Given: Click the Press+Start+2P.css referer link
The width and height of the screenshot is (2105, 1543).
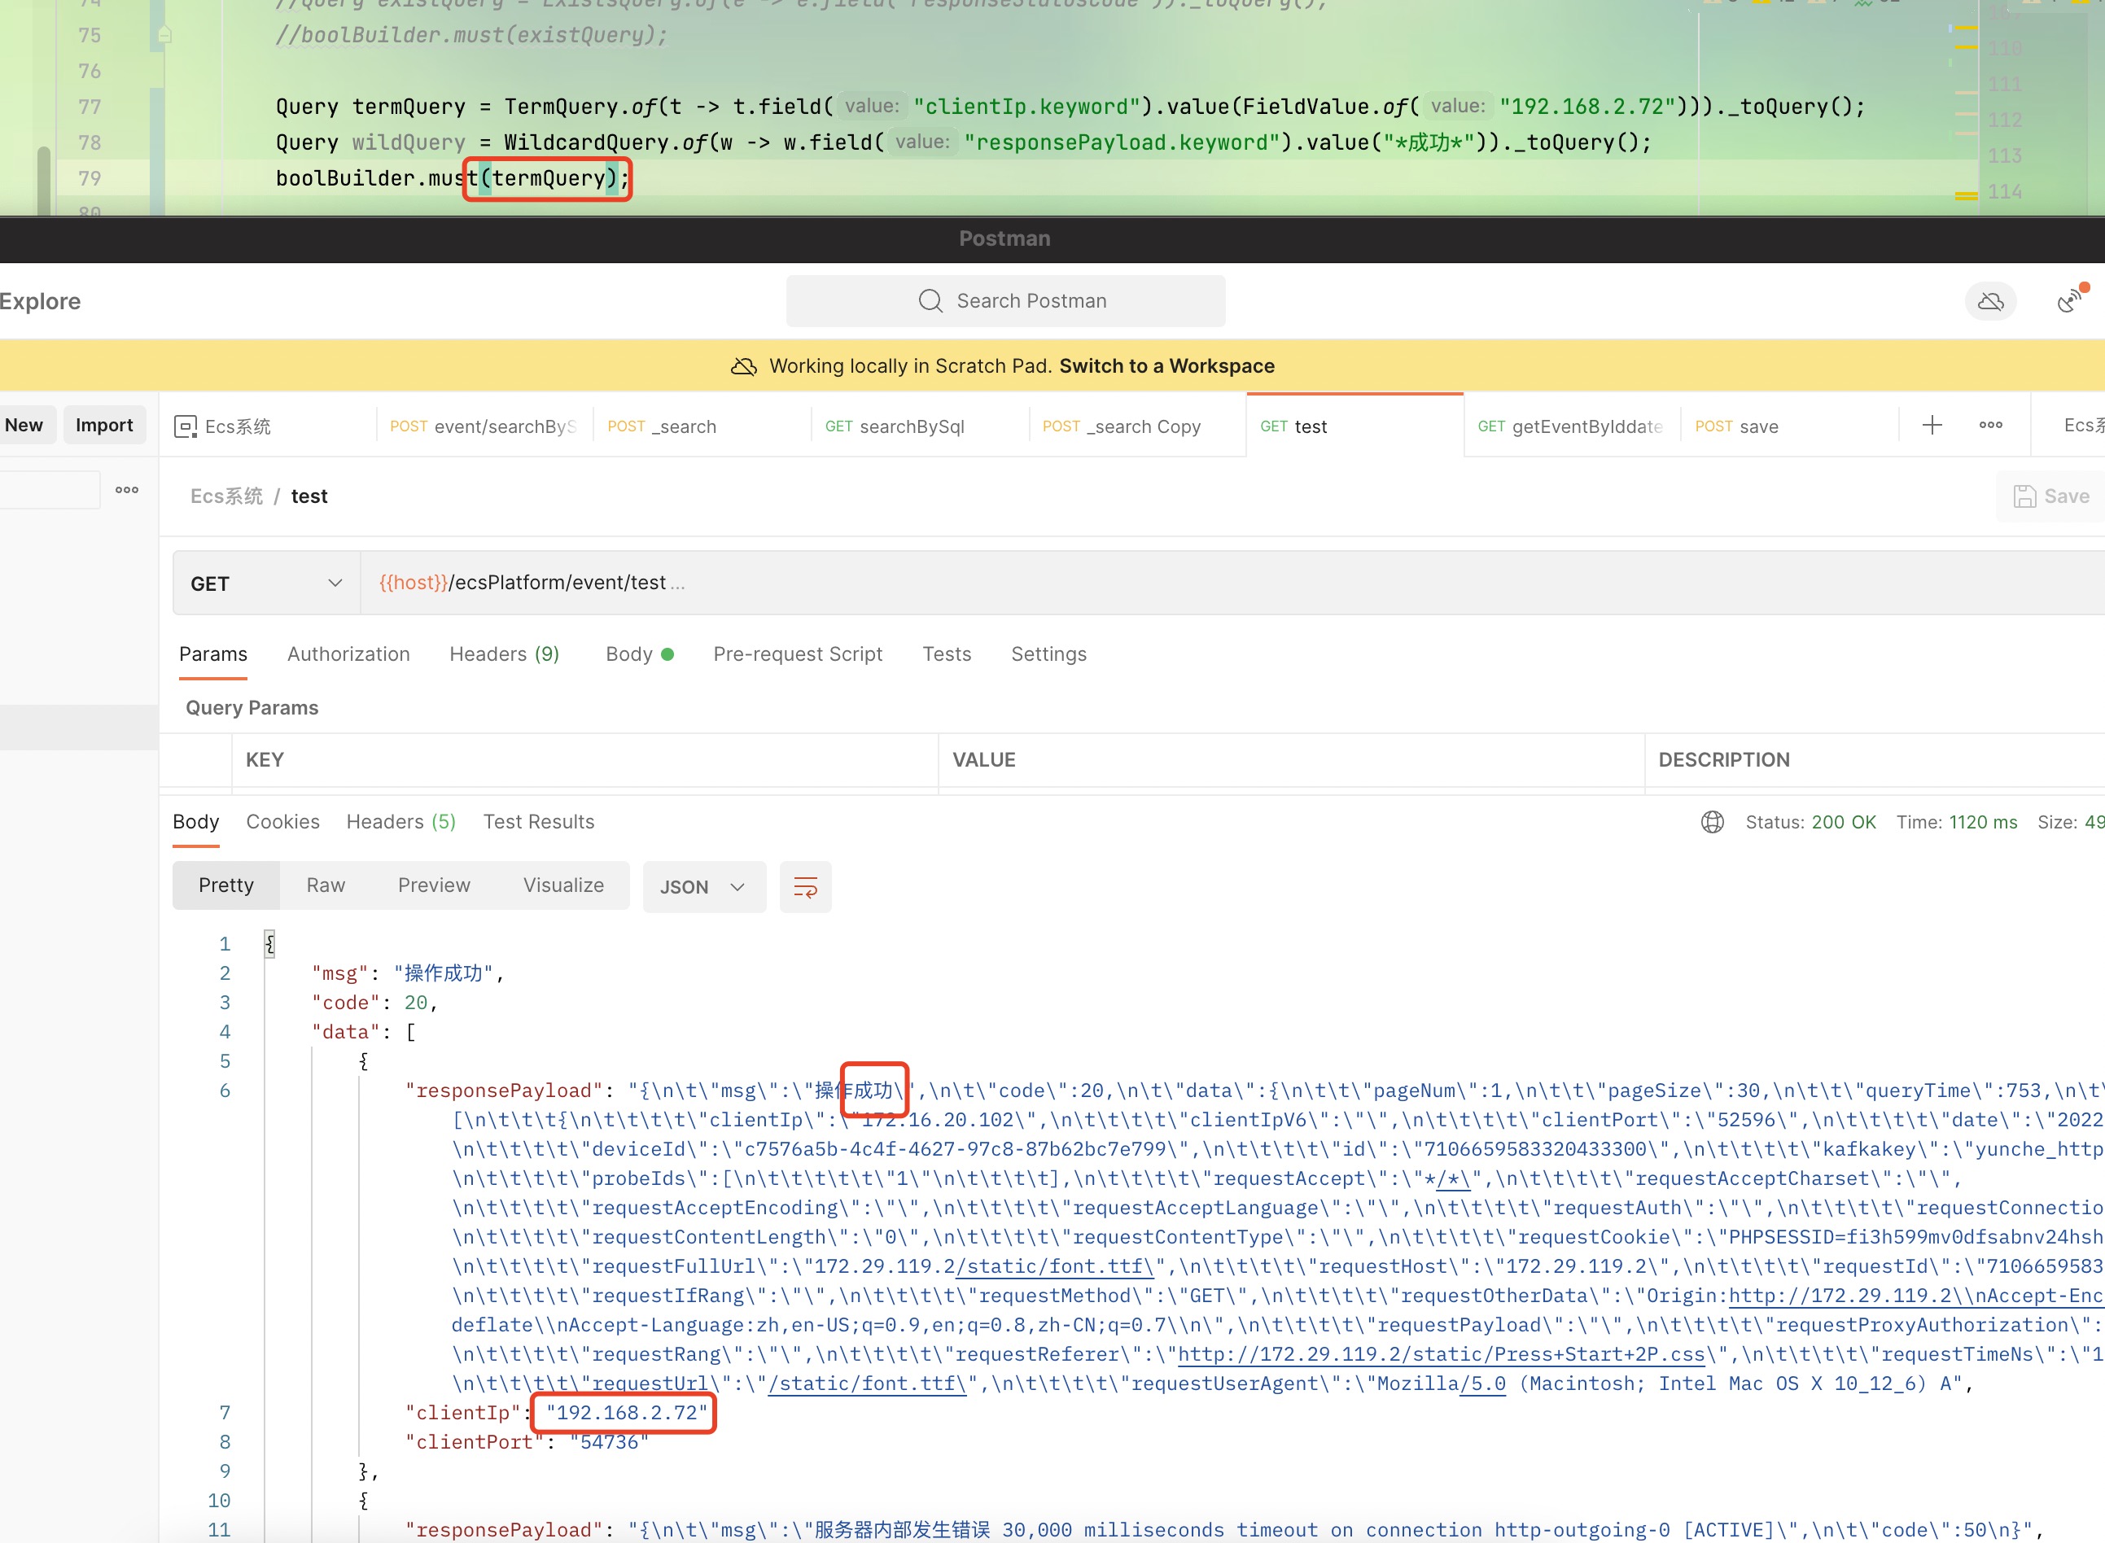Looking at the screenshot, I should click(x=1442, y=1354).
